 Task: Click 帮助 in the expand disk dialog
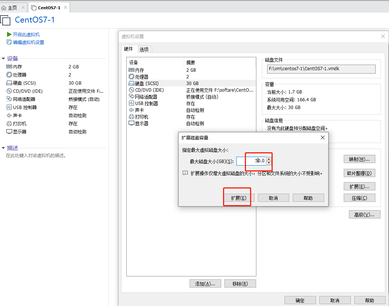pos(308,198)
